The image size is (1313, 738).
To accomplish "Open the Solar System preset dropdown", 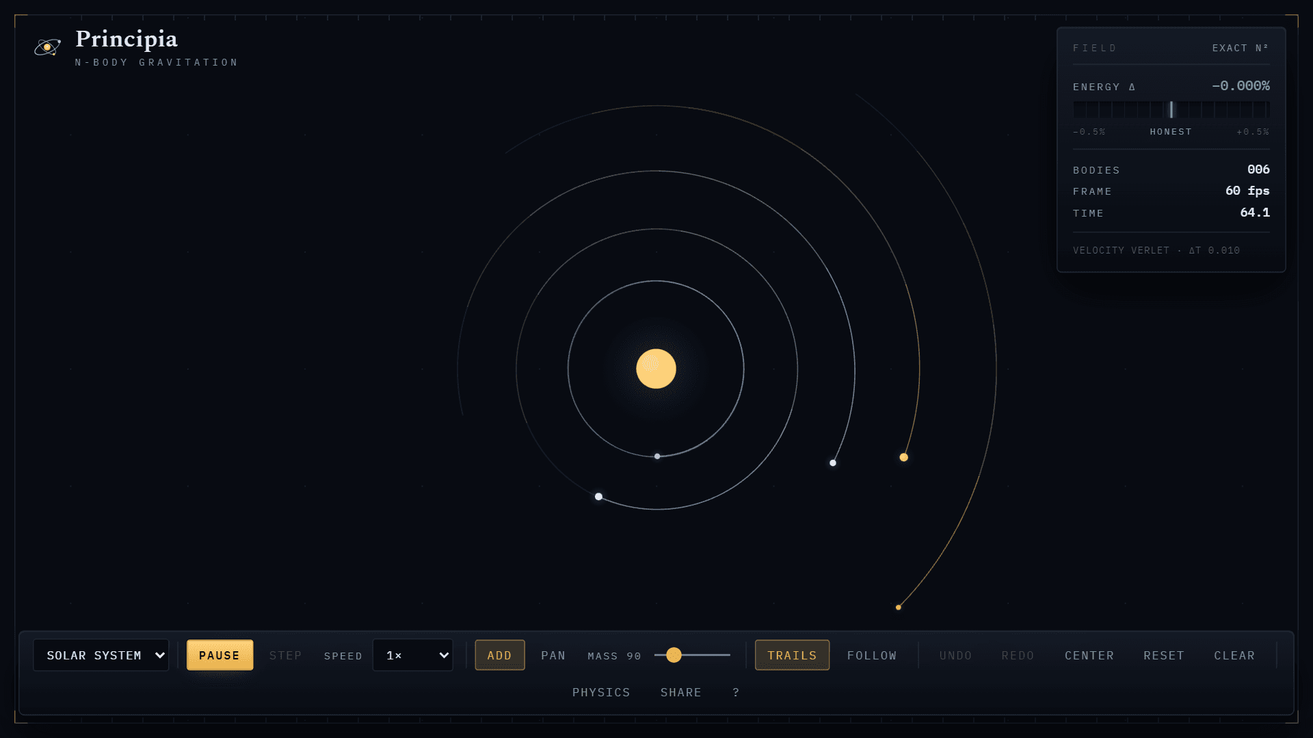I will (x=101, y=655).
